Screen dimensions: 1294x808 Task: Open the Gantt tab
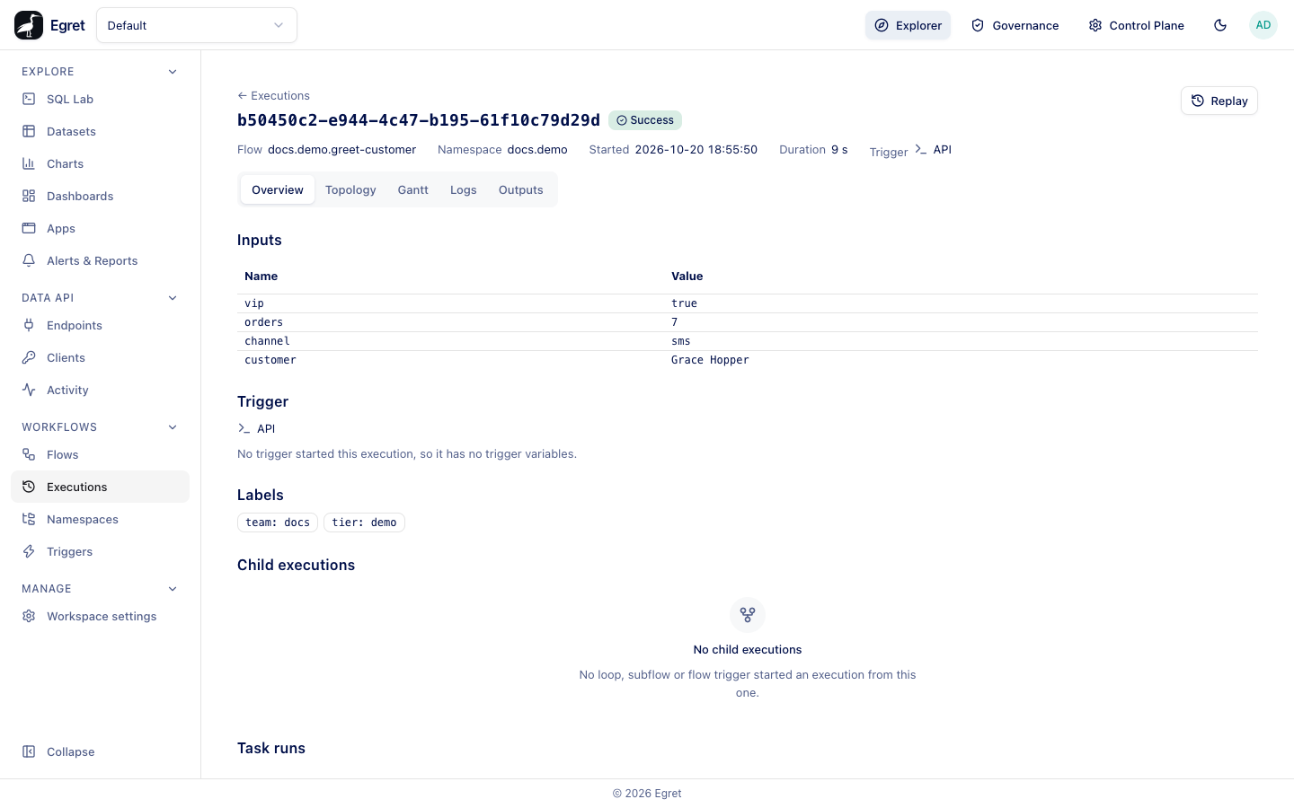[x=413, y=189]
